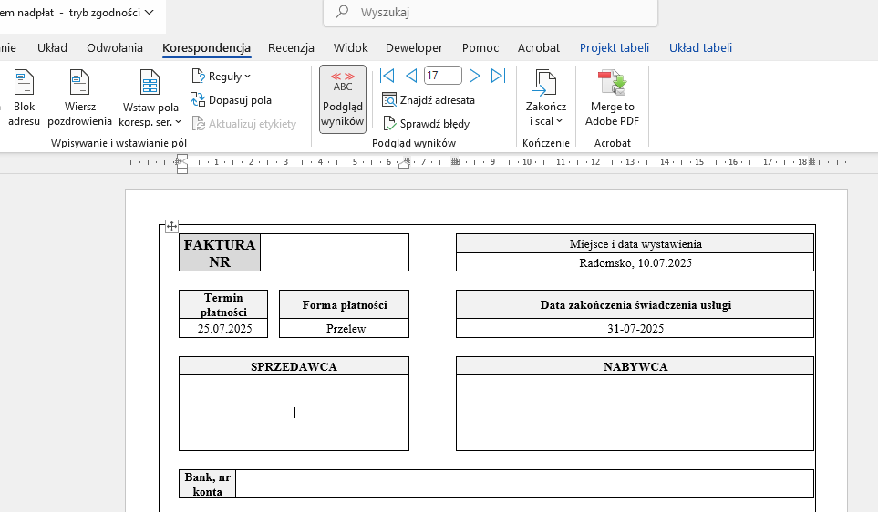Click the Bank, nr konta label cell

pos(207,484)
